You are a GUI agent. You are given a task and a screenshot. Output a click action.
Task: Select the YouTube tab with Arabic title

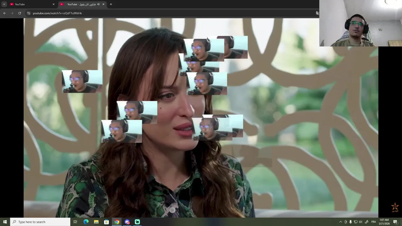(x=83, y=4)
